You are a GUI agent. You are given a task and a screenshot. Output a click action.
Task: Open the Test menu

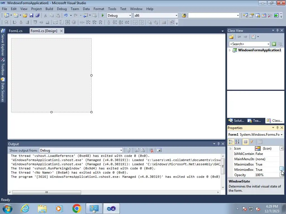123,9
